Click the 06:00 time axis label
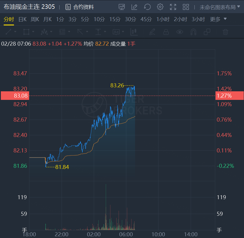244x238 pixels. [x=126, y=234]
